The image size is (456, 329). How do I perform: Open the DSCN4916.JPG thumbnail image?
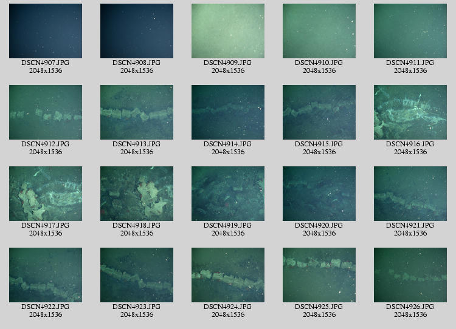410,112
